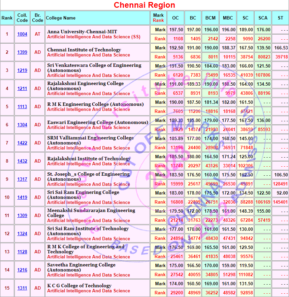Click the Br. Code column header
Viewport: 289px width, 297px height.
coord(37,18)
